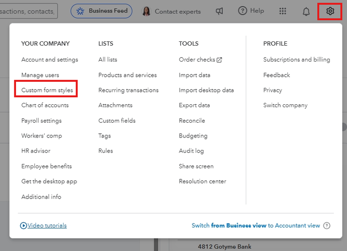
Task: Open Account and settings
Action: 50,60
